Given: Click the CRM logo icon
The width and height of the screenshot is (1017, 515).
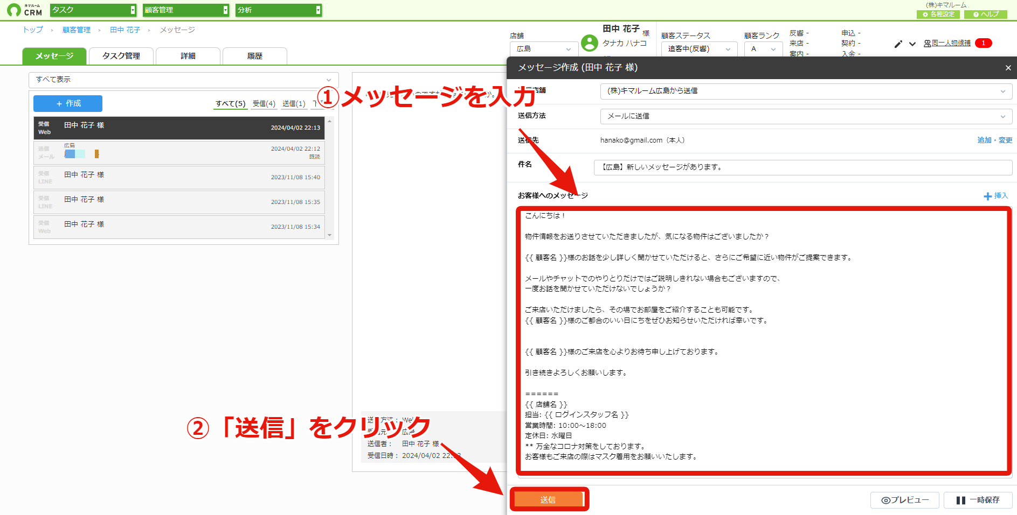Looking at the screenshot, I should pyautogui.click(x=24, y=10).
